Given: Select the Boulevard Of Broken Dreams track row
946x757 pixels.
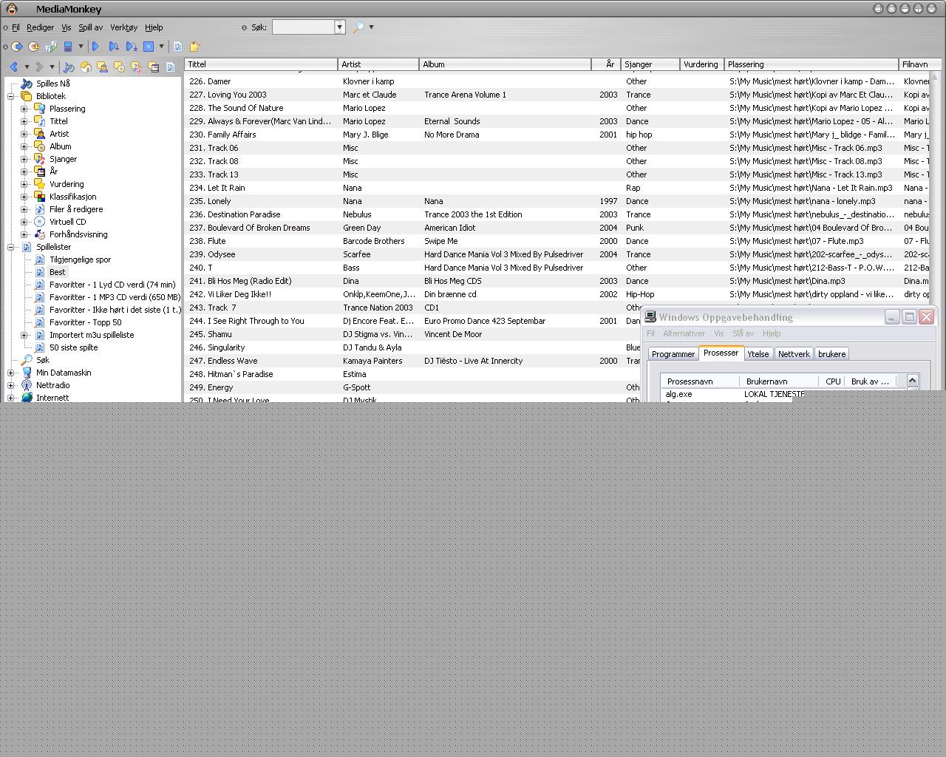Looking at the screenshot, I should (259, 228).
